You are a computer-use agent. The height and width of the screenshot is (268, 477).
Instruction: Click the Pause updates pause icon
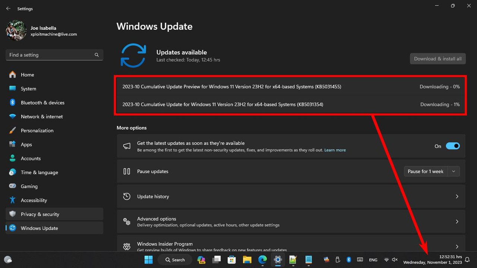coord(127,171)
